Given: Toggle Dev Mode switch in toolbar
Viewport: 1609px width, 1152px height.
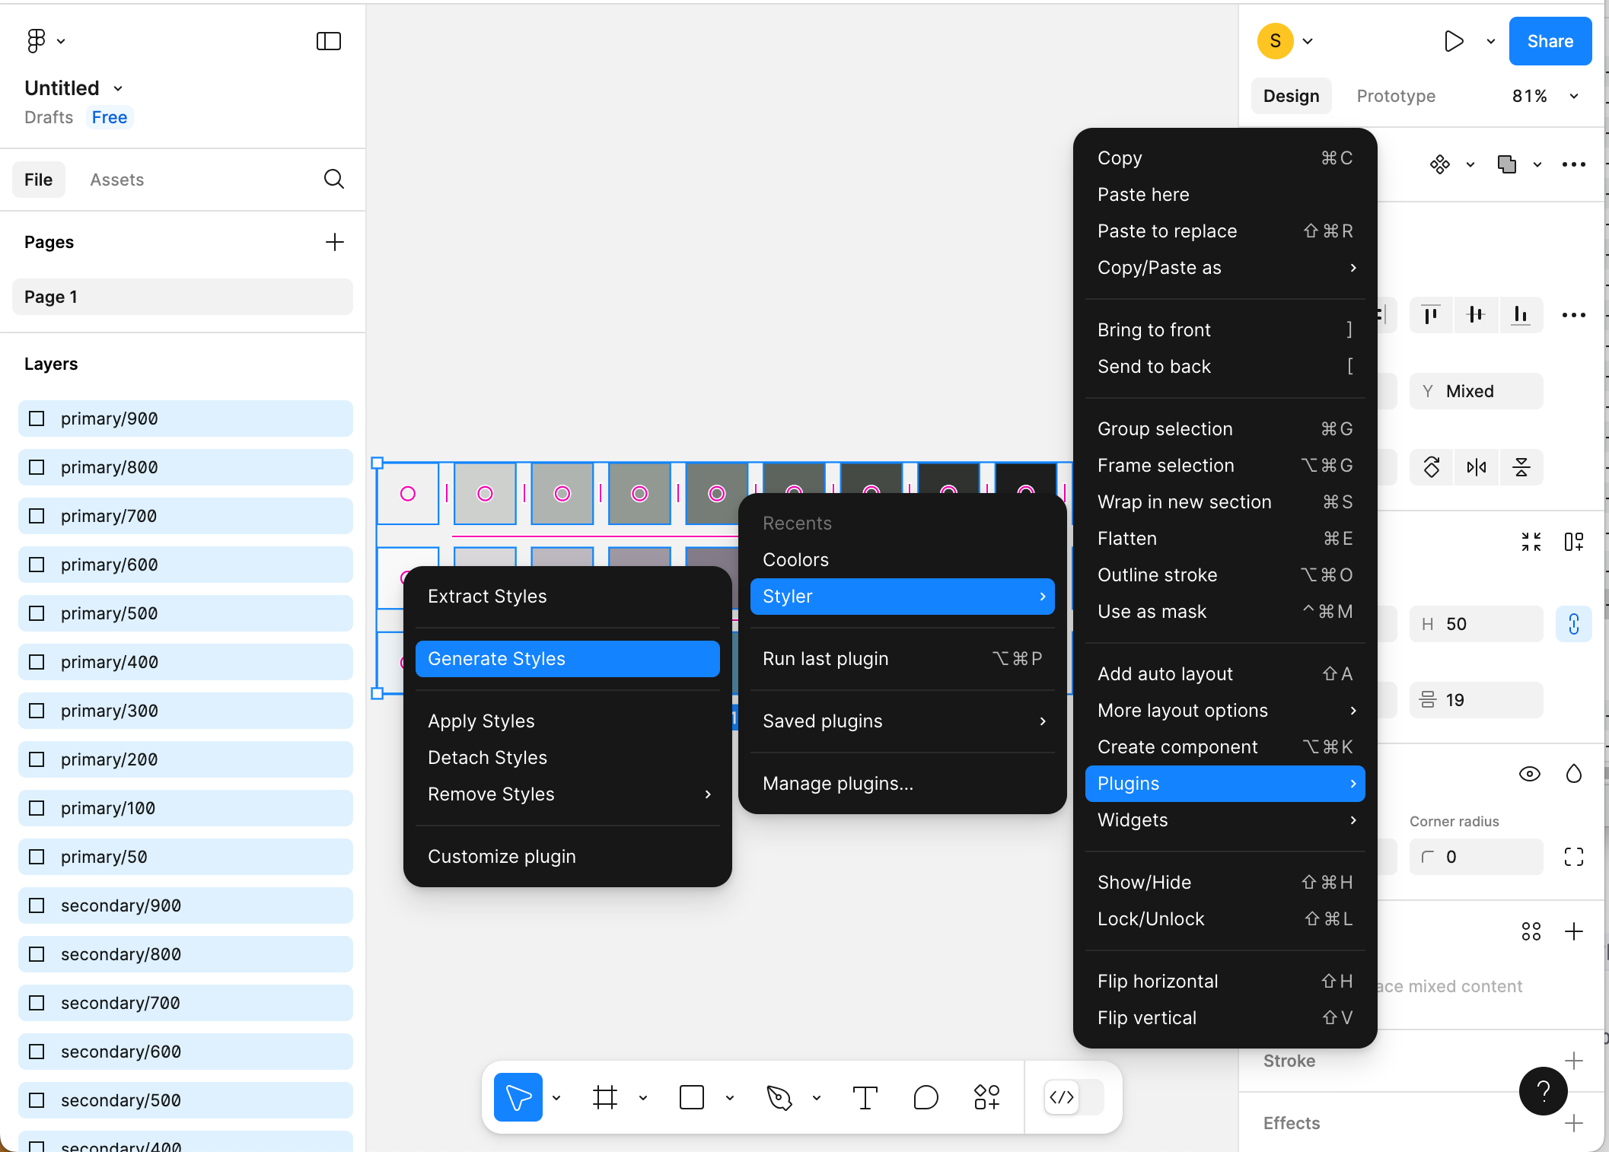Looking at the screenshot, I should coord(1073,1097).
